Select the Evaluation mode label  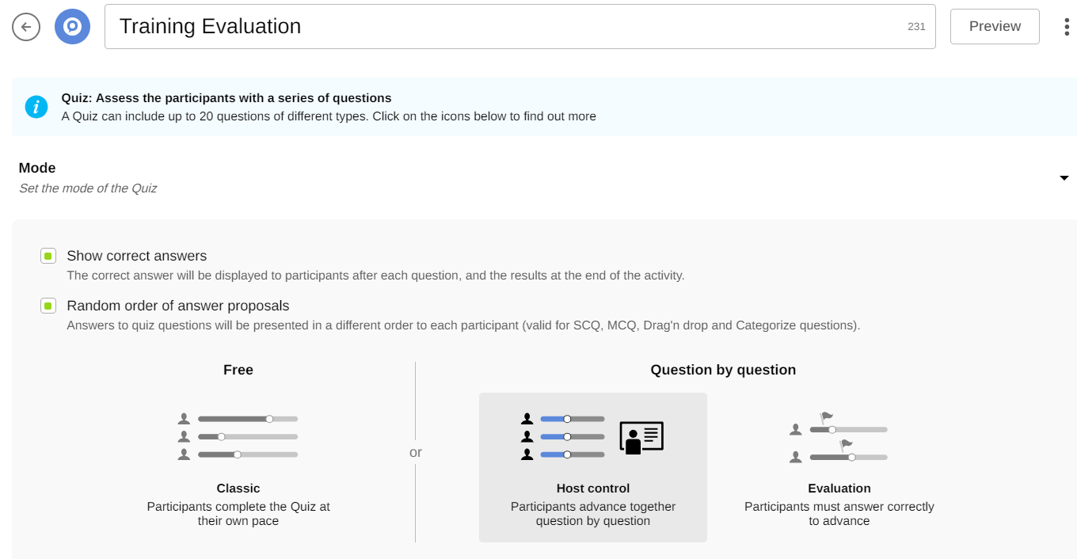coord(839,489)
